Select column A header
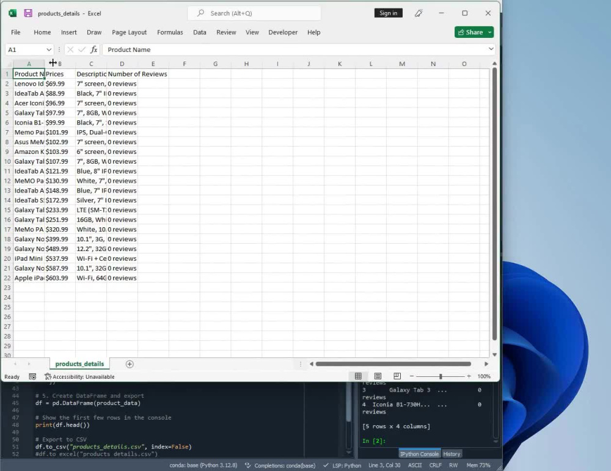Screen dimensions: 611x471 [29, 64]
